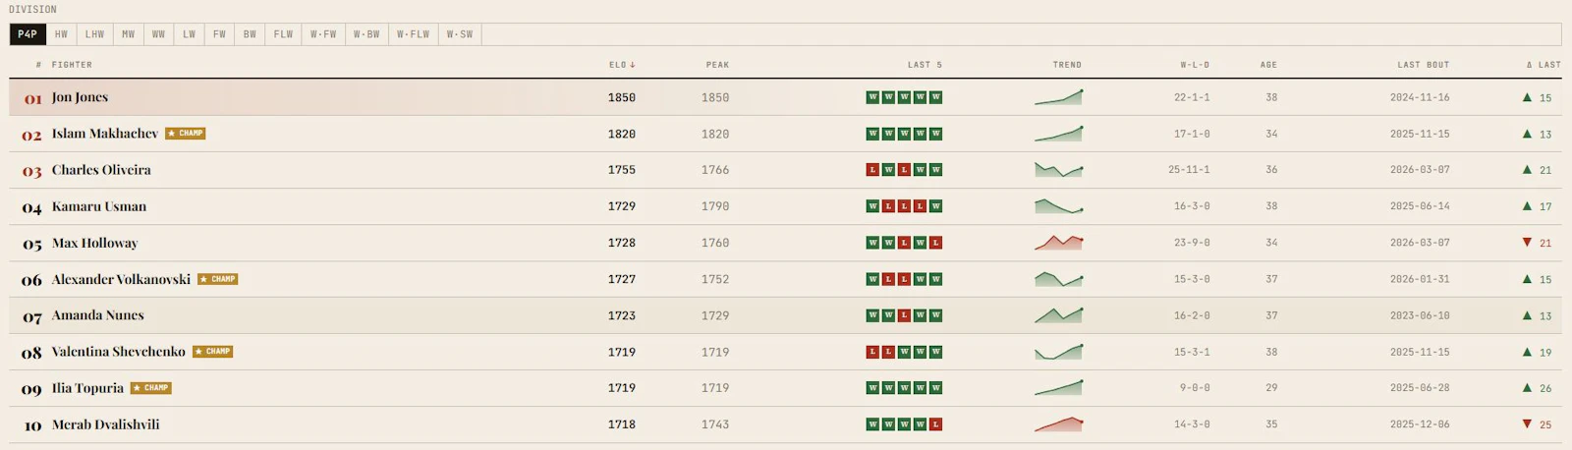
Task: Open the W-FLW division tab
Action: coord(413,34)
